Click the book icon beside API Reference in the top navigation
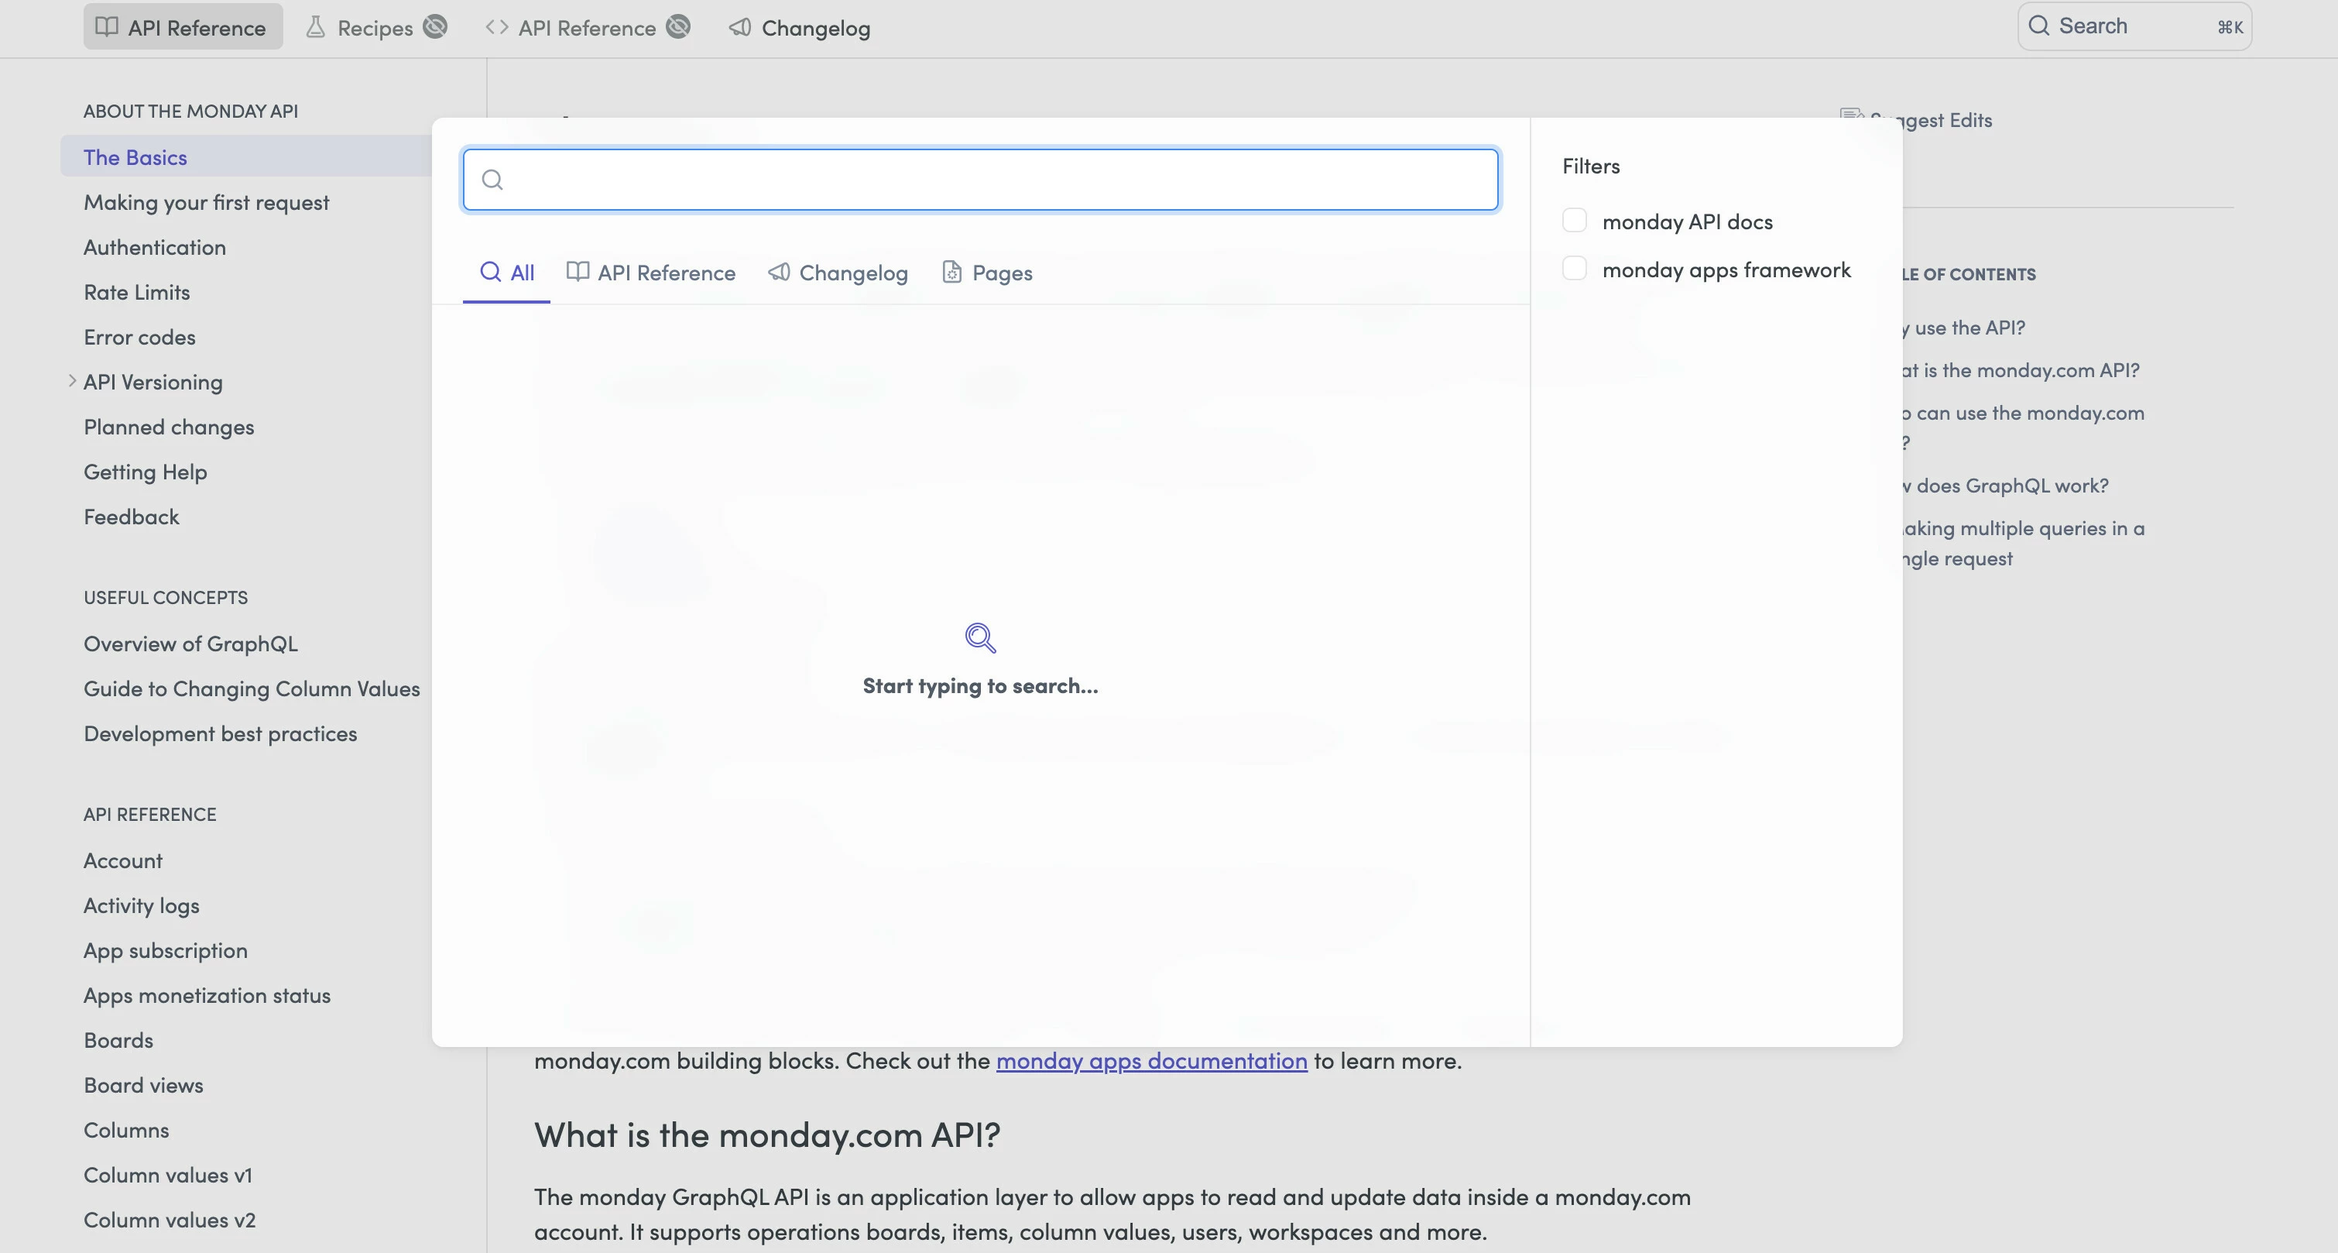The width and height of the screenshot is (2338, 1253). [107, 27]
